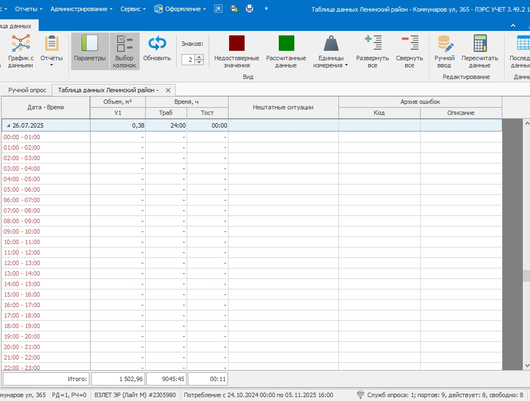The height and width of the screenshot is (401, 530).
Task: Close the Таблица данных Ленинский район tab
Action: 168,90
